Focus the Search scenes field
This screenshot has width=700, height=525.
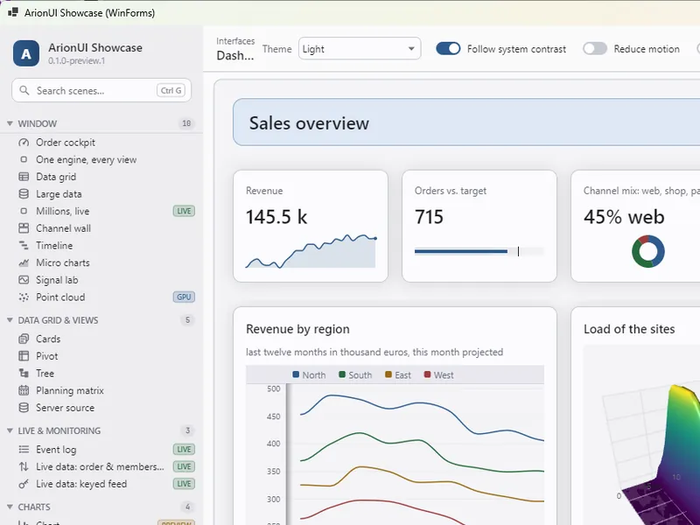101,91
